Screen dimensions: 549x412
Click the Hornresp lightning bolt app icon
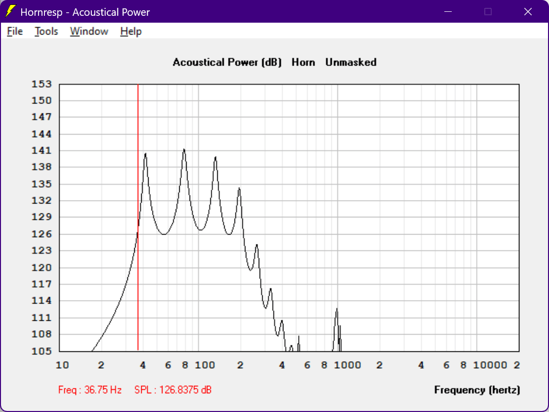tap(10, 11)
